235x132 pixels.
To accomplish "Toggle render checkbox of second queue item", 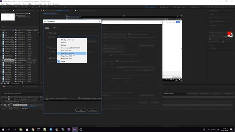I will 5,105.
